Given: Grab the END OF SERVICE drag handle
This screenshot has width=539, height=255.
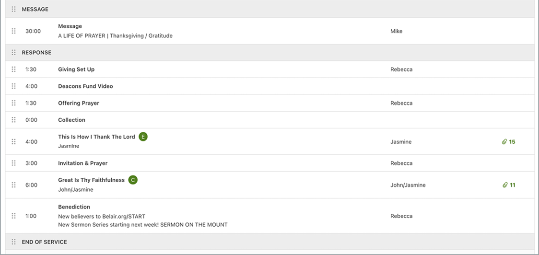Looking at the screenshot, I should [x=14, y=242].
